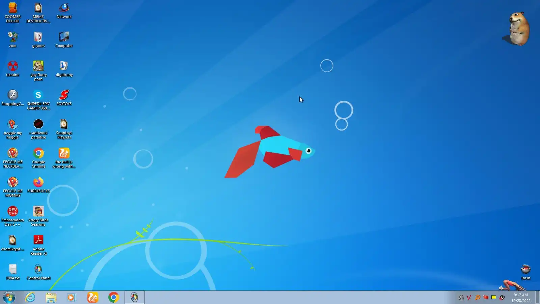540x304 pixels.
Task: Click the Show desktop button
Action: [x=537, y=297]
